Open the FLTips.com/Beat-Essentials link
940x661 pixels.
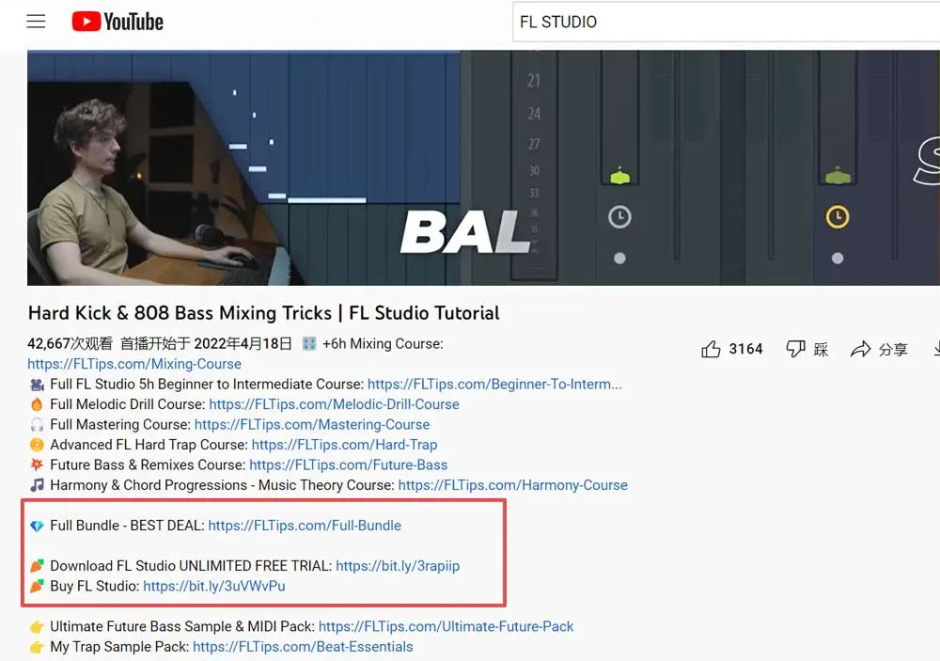tap(303, 647)
